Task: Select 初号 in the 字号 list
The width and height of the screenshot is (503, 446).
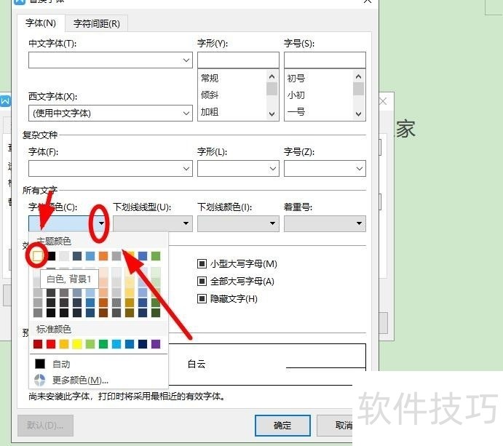Action: tap(296, 78)
